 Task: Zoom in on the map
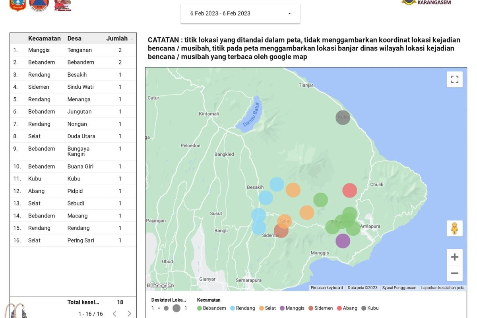(454, 257)
